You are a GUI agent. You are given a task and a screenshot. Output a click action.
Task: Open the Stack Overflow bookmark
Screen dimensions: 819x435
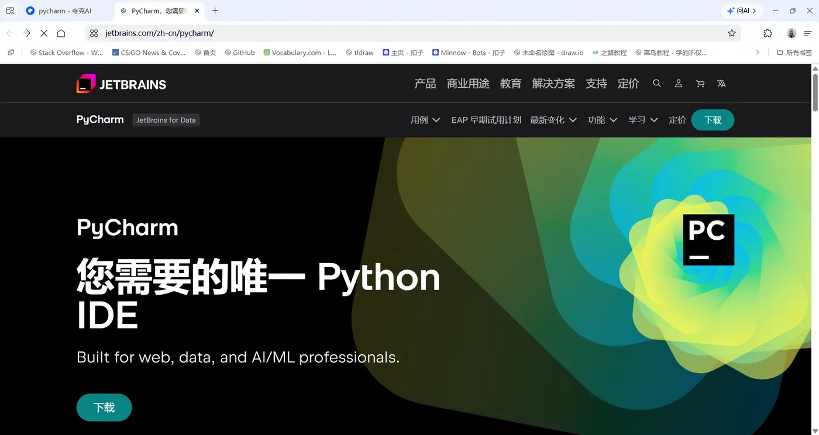[x=66, y=53]
